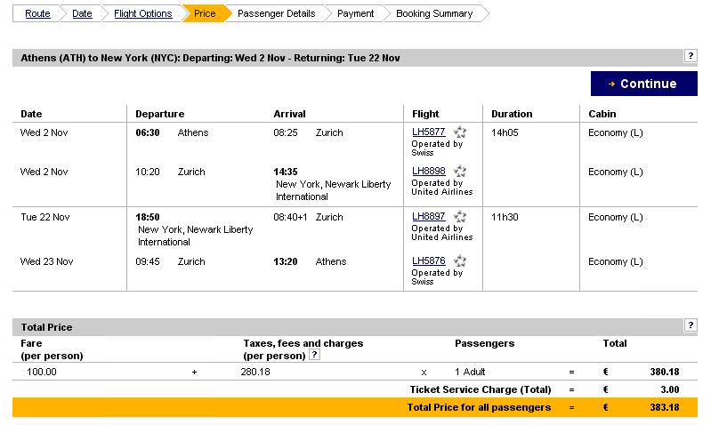Select the highlighted Price step
Viewport: 719px width, 425px height.
click(205, 13)
